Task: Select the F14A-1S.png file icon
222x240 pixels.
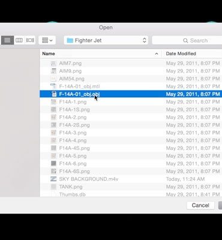Action: [x=53, y=110]
